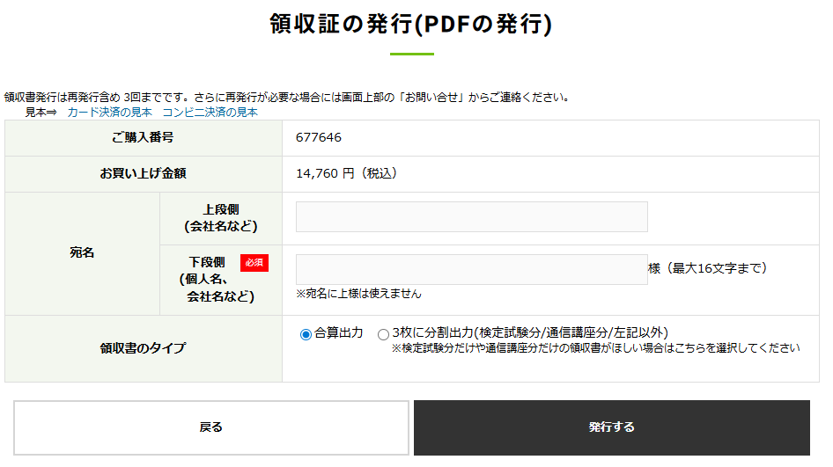Screen dimensions: 833x467
Task: Click the 上段側 company name input field
Action: tap(471, 216)
